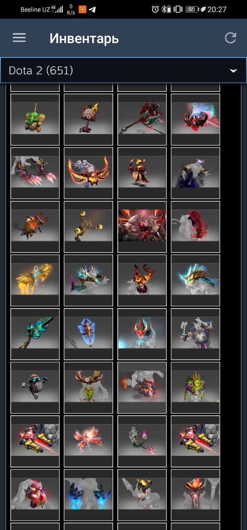This screenshot has width=247, height=530.
Task: Select the Pudge loading screen item
Action: pos(142,226)
